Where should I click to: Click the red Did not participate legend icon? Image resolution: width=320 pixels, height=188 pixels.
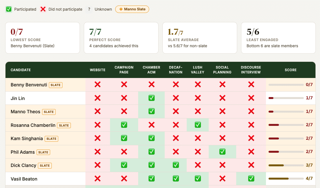click(x=43, y=9)
